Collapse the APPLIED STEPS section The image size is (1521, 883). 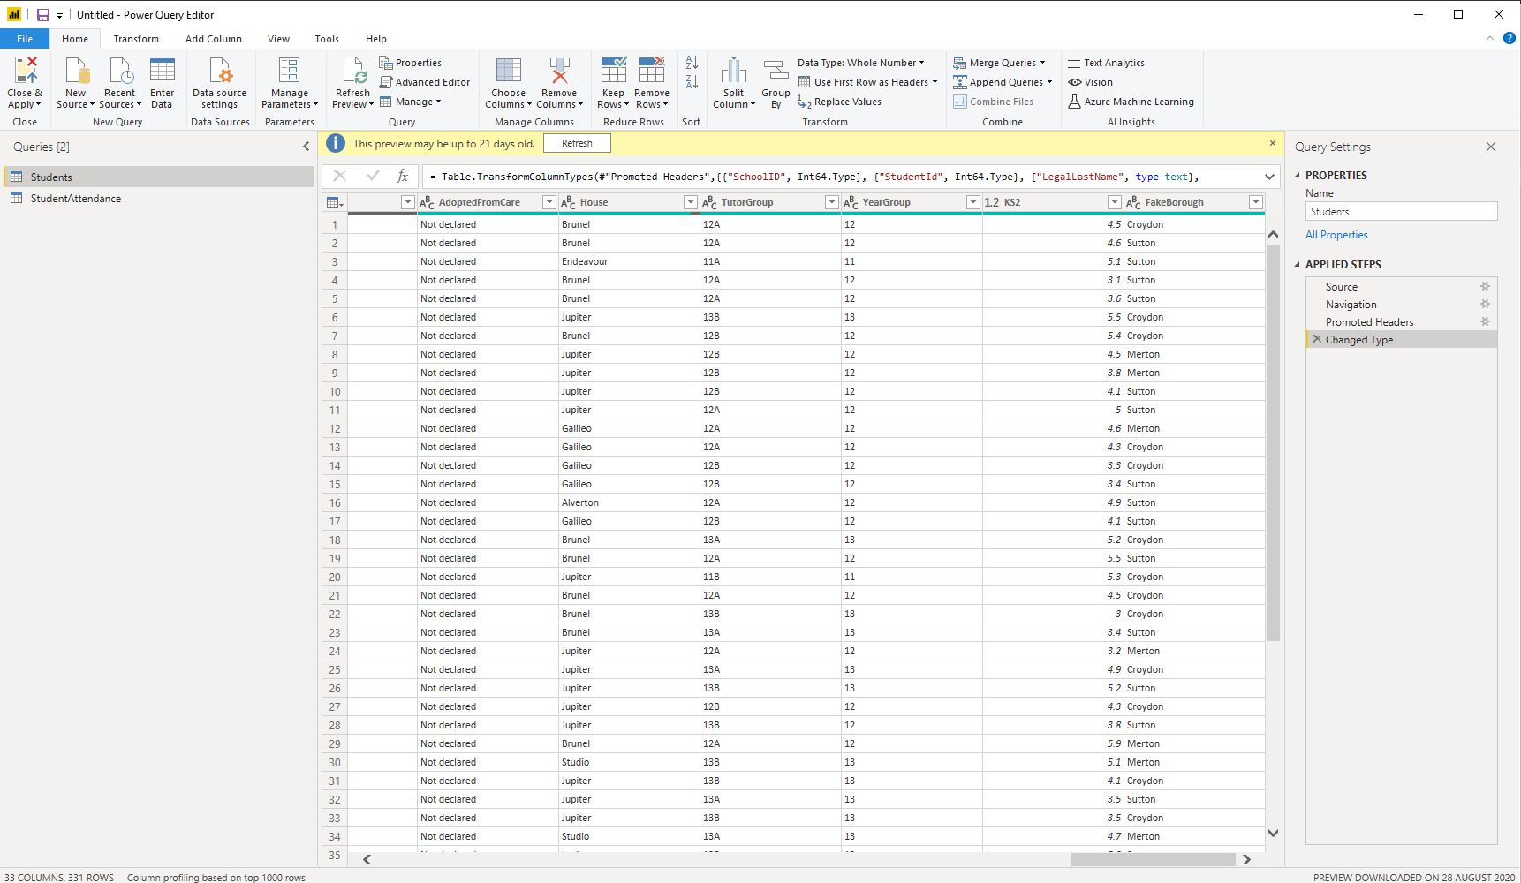coord(1297,264)
